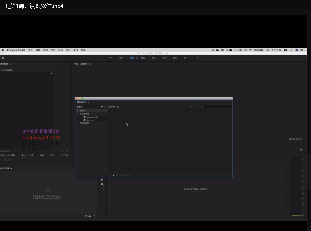Collapse the 网络驱动器 tree node
The image size is (311, 231).
(x=77, y=123)
